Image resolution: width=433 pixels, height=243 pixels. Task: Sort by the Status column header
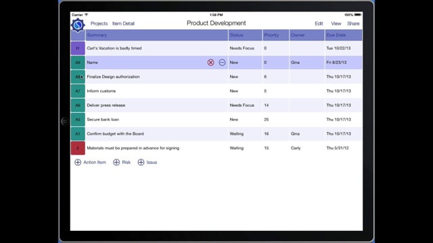245,35
